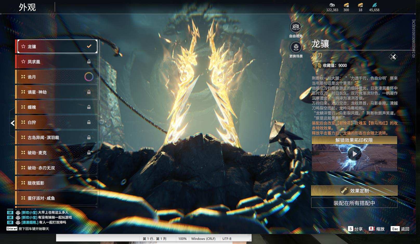
Task: Click the blue feather currency icon
Action: pyautogui.click(x=374, y=5)
